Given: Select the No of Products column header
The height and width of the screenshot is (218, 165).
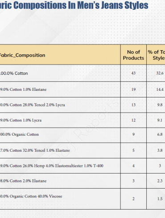Looking at the screenshot, I should pos(133,55).
